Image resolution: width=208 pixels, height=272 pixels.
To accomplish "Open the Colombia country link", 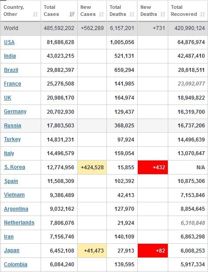I will tap(15, 265).
